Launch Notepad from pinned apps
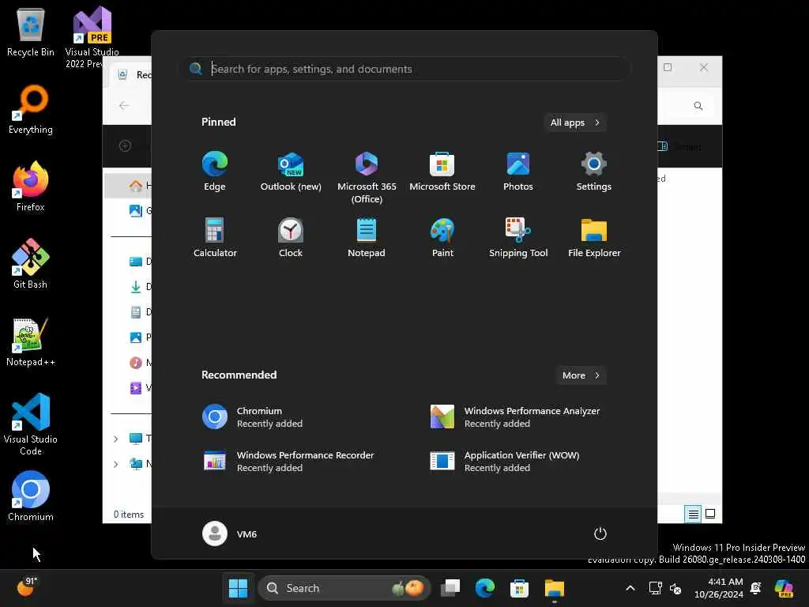The height and width of the screenshot is (607, 809). (x=367, y=237)
